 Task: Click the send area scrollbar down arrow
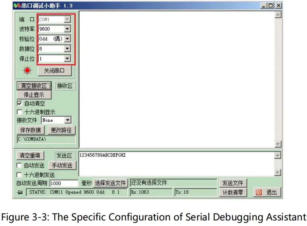point(277,173)
